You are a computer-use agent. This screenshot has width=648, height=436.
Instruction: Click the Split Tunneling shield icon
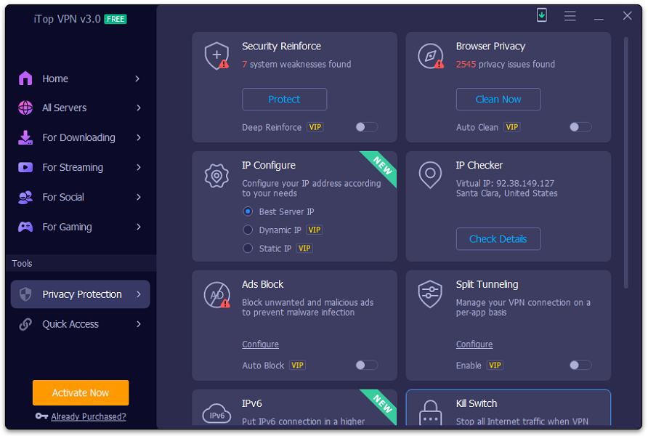[431, 294]
